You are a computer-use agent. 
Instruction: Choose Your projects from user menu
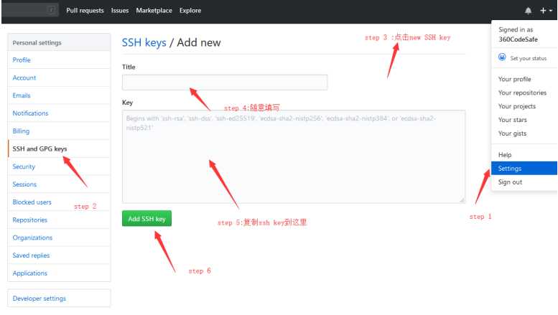click(524, 106)
